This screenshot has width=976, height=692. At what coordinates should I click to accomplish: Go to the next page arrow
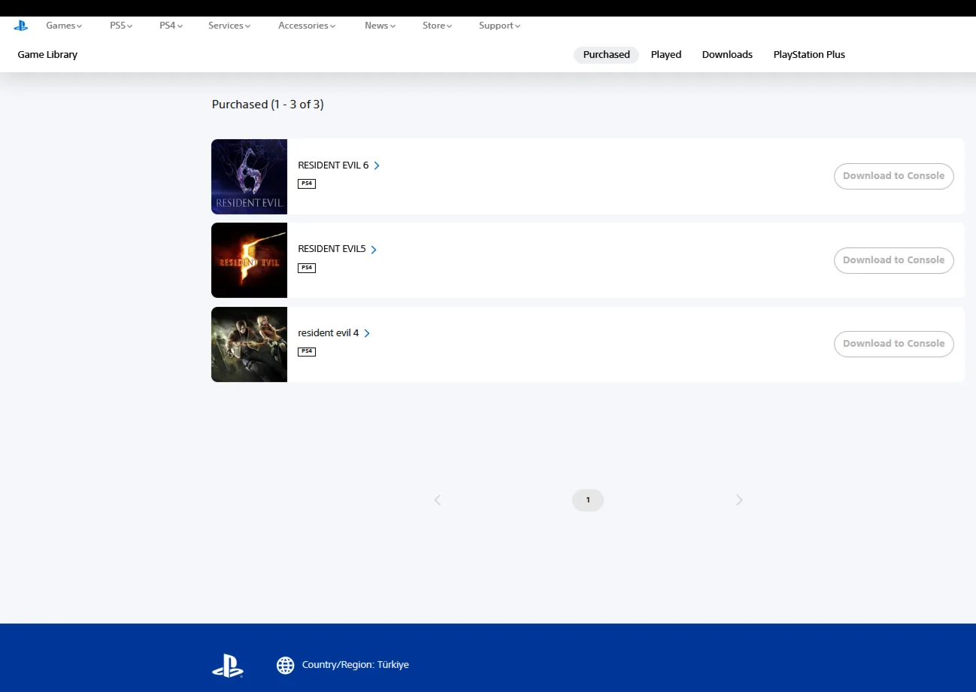pyautogui.click(x=739, y=500)
